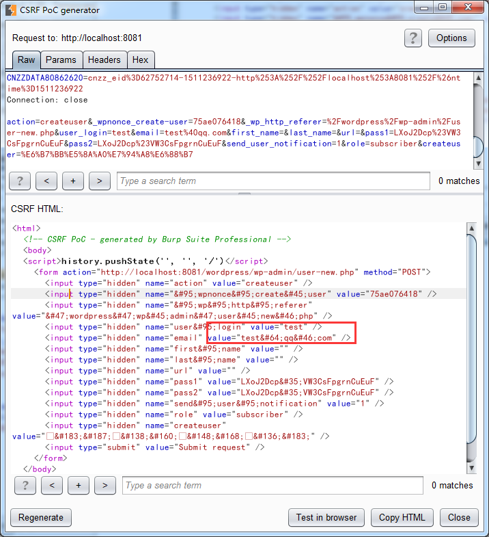Click the last&#95;name hidden input line
This screenshot has height=537, width=489.
(x=171, y=360)
